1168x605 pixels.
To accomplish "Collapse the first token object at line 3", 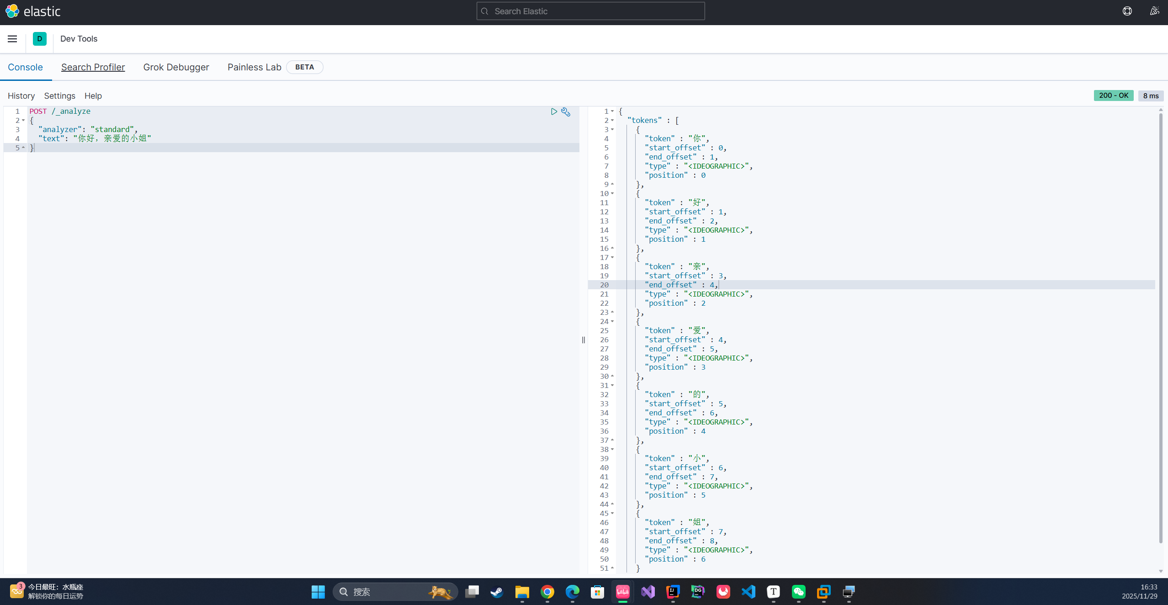I will coord(612,129).
